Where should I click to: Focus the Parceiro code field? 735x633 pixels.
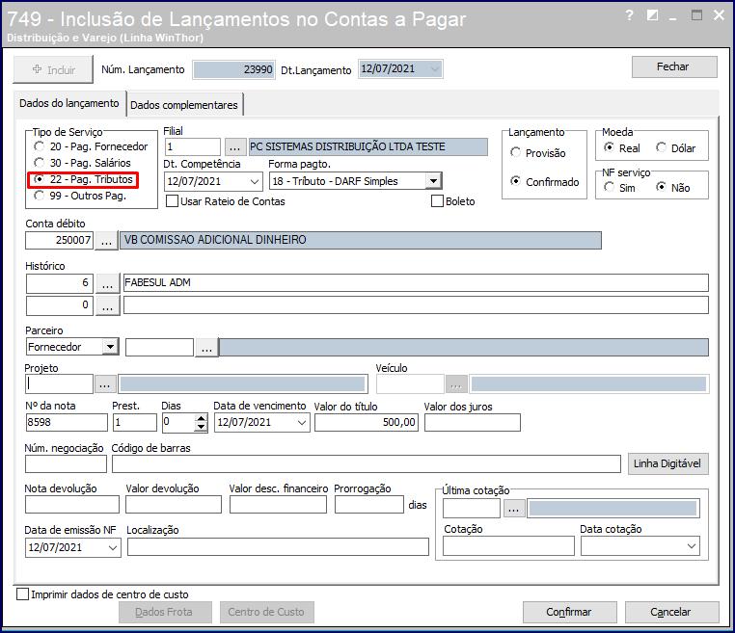pos(159,348)
